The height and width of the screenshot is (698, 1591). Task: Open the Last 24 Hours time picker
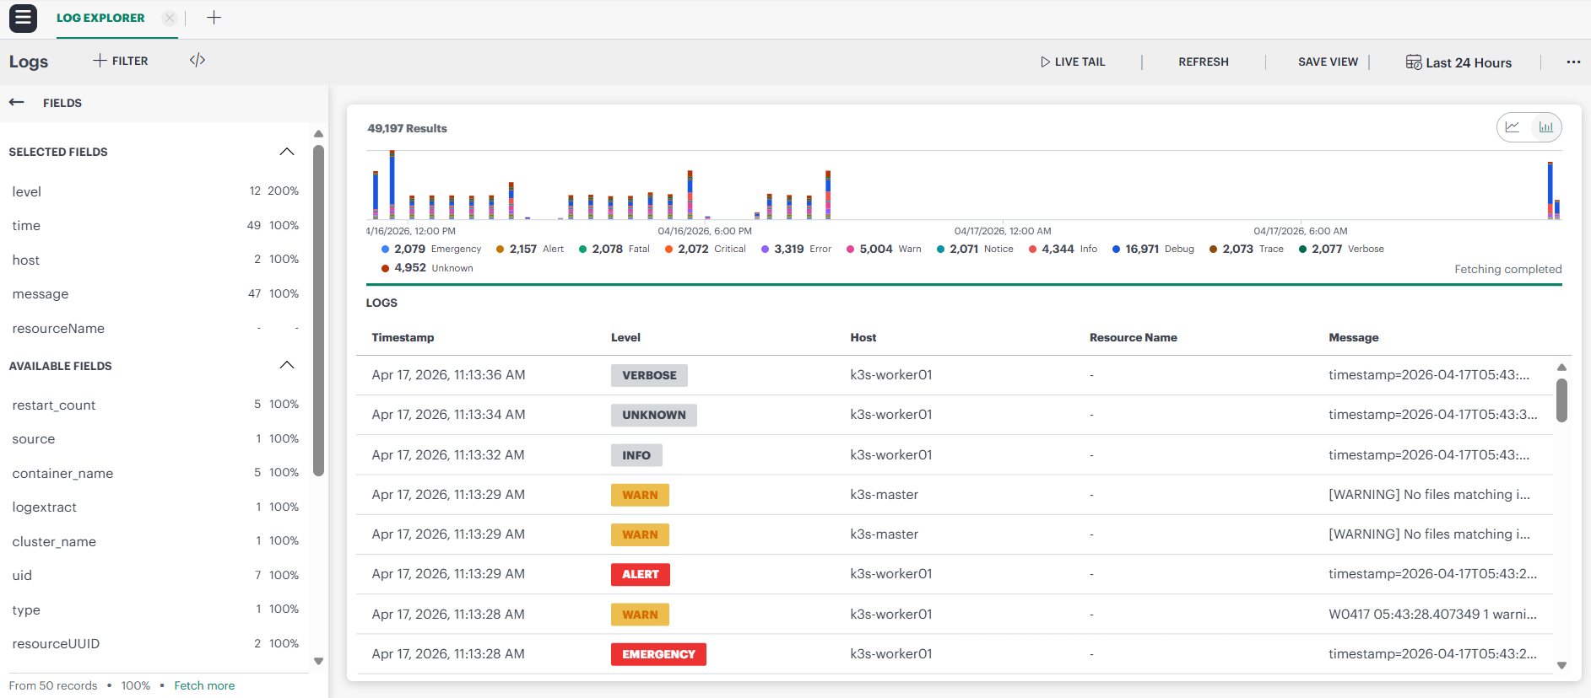(1458, 62)
